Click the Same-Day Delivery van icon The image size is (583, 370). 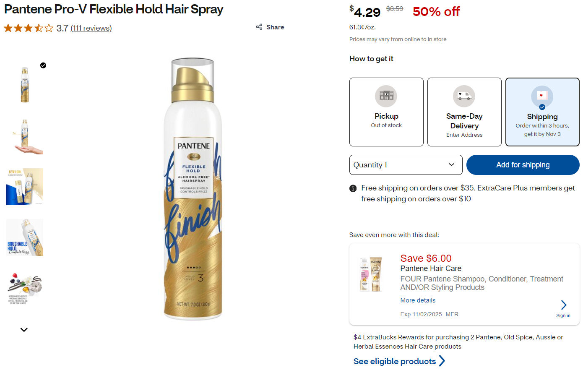pos(464,96)
